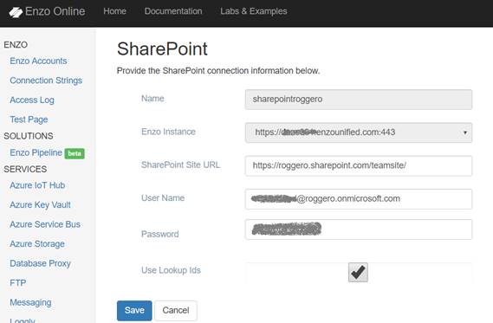Click the User Name label
Image resolution: width=493 pixels, height=323 pixels.
click(x=163, y=198)
